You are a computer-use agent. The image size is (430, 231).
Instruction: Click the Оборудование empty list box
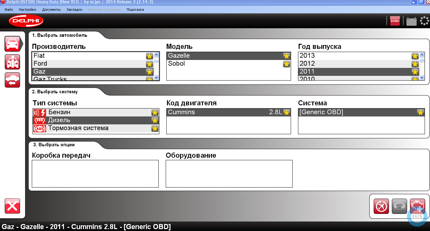click(229, 174)
